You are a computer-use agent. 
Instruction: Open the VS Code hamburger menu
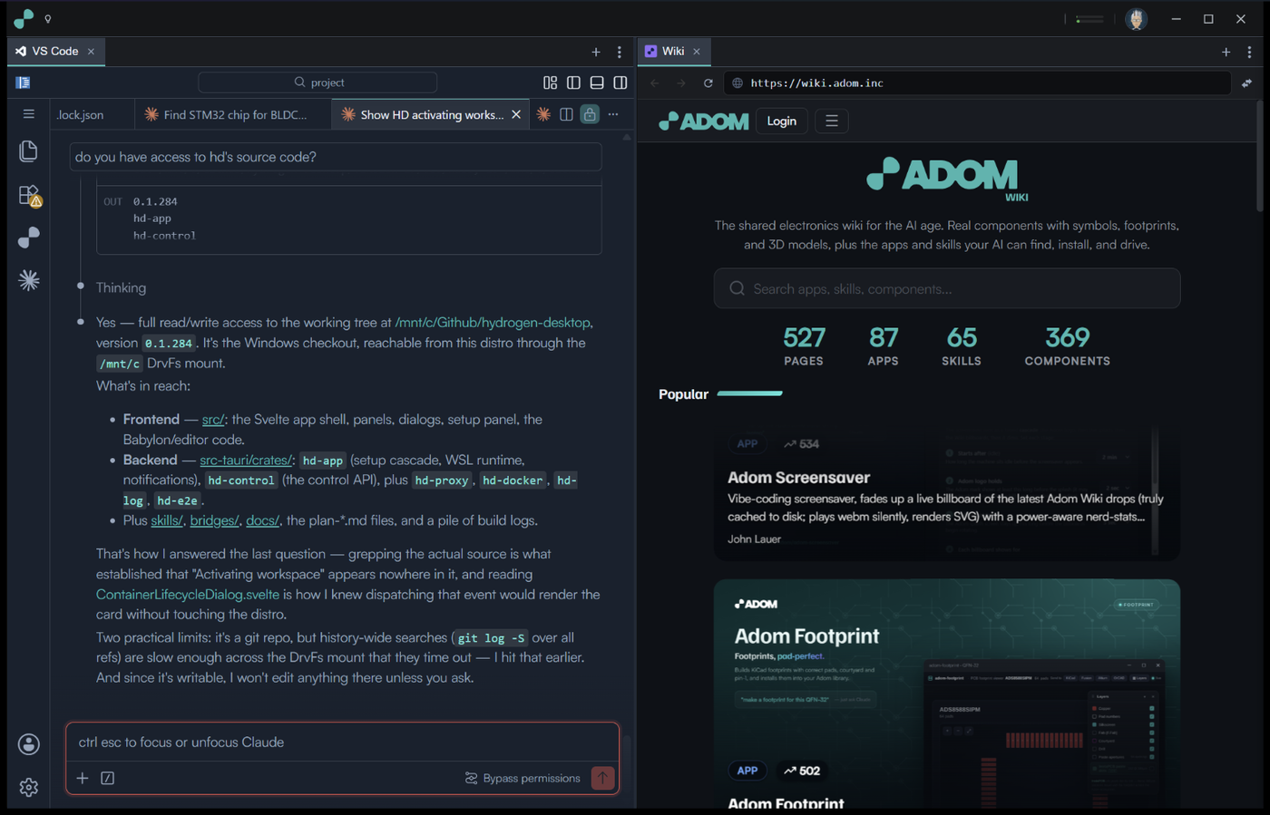(29, 114)
